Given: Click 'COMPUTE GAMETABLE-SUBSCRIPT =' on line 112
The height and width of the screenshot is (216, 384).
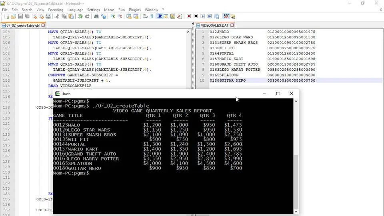Looking at the screenshot, I should [x=83, y=75].
